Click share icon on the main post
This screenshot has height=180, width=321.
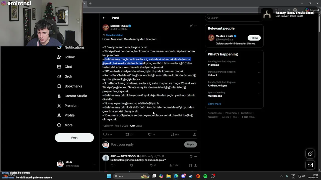pos(195,134)
